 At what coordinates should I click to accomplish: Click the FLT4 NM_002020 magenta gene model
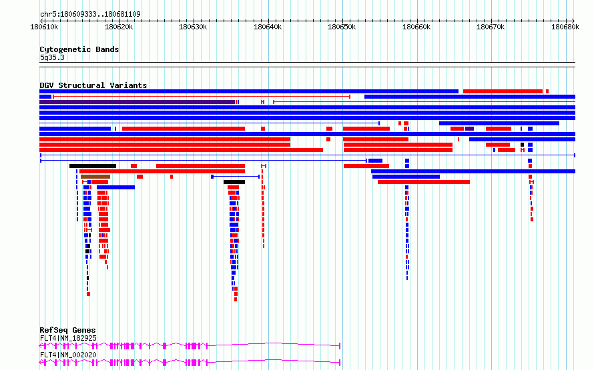pyautogui.click(x=190, y=363)
